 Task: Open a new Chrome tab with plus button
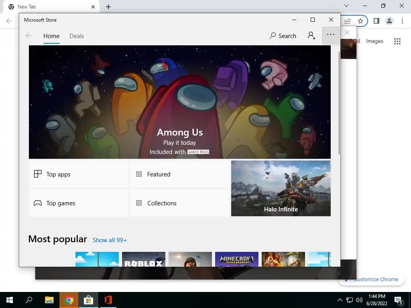pos(108,7)
